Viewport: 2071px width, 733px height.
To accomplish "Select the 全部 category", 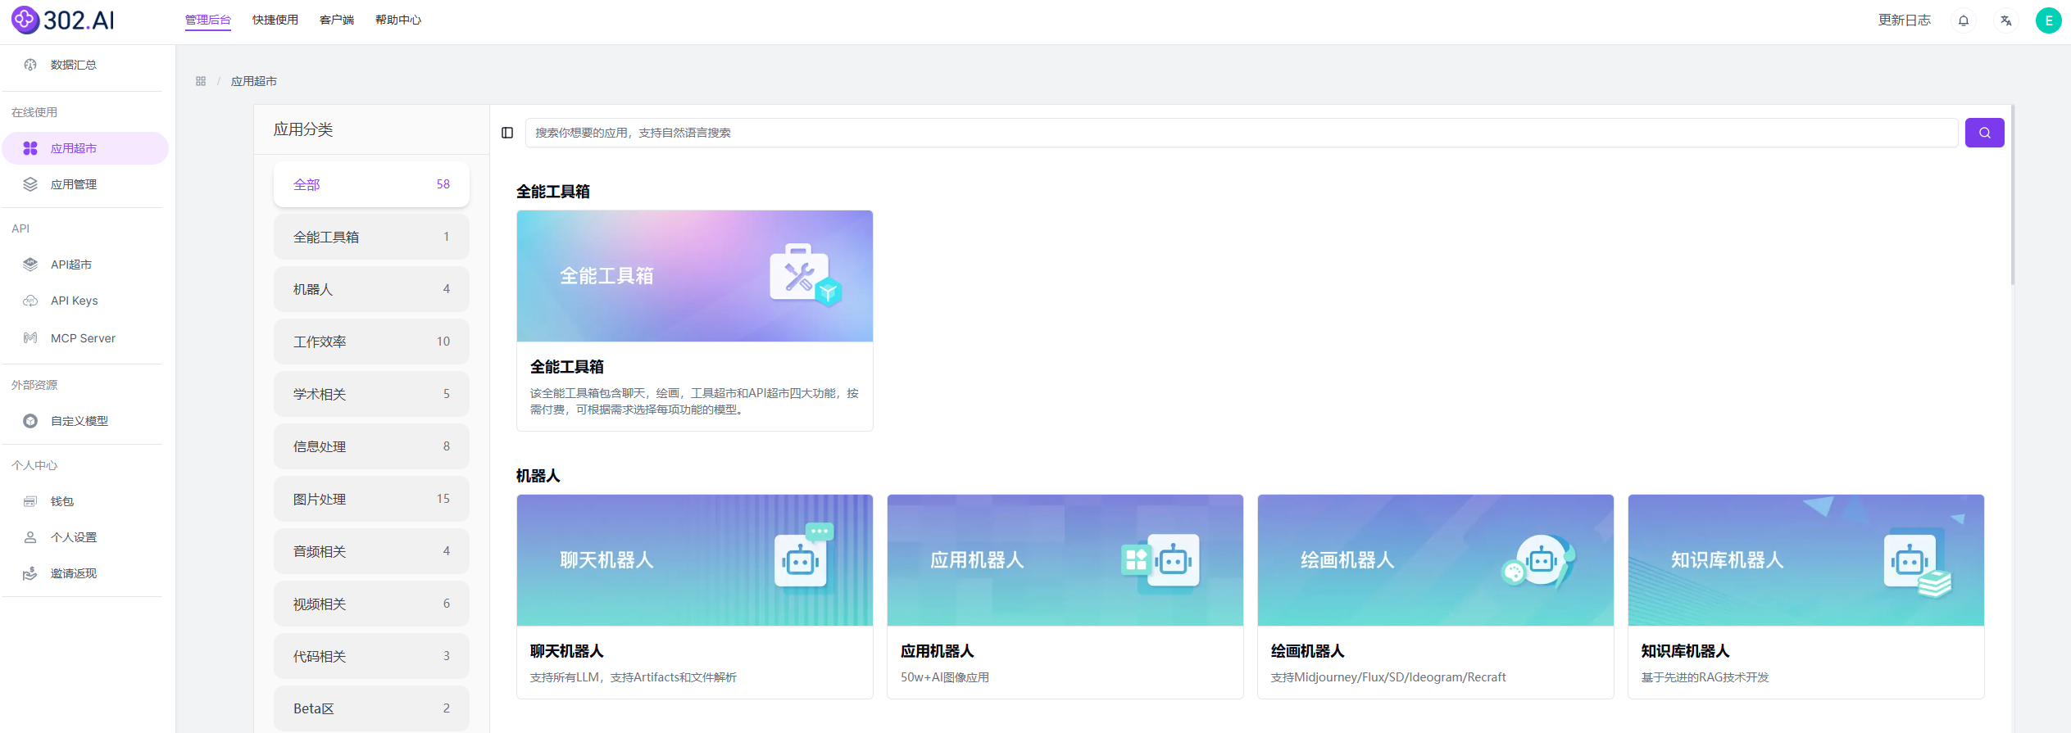I will coord(371,184).
